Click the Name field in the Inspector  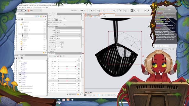(x=68, y=30)
